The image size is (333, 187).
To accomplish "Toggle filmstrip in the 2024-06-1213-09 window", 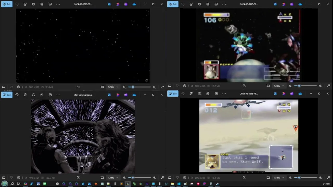I will tap(4, 87).
